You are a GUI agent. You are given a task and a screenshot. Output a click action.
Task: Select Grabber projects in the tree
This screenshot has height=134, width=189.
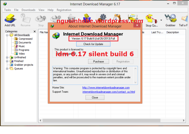tap(22, 65)
